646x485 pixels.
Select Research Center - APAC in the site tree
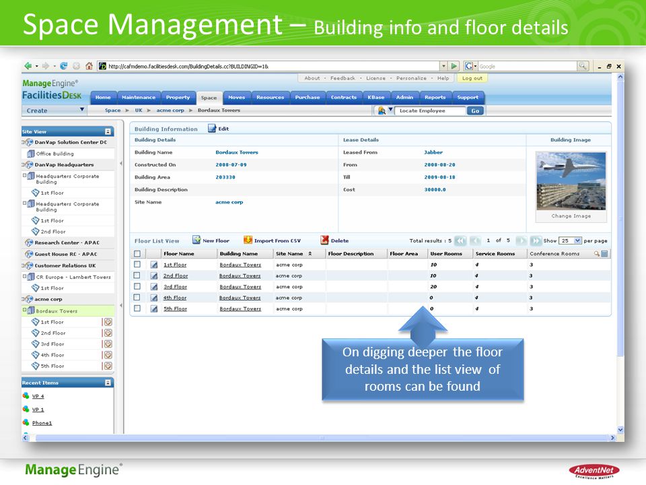click(67, 243)
